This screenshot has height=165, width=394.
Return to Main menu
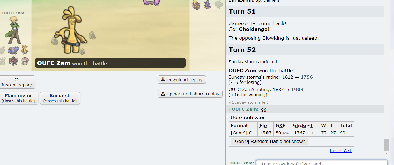tap(18, 98)
